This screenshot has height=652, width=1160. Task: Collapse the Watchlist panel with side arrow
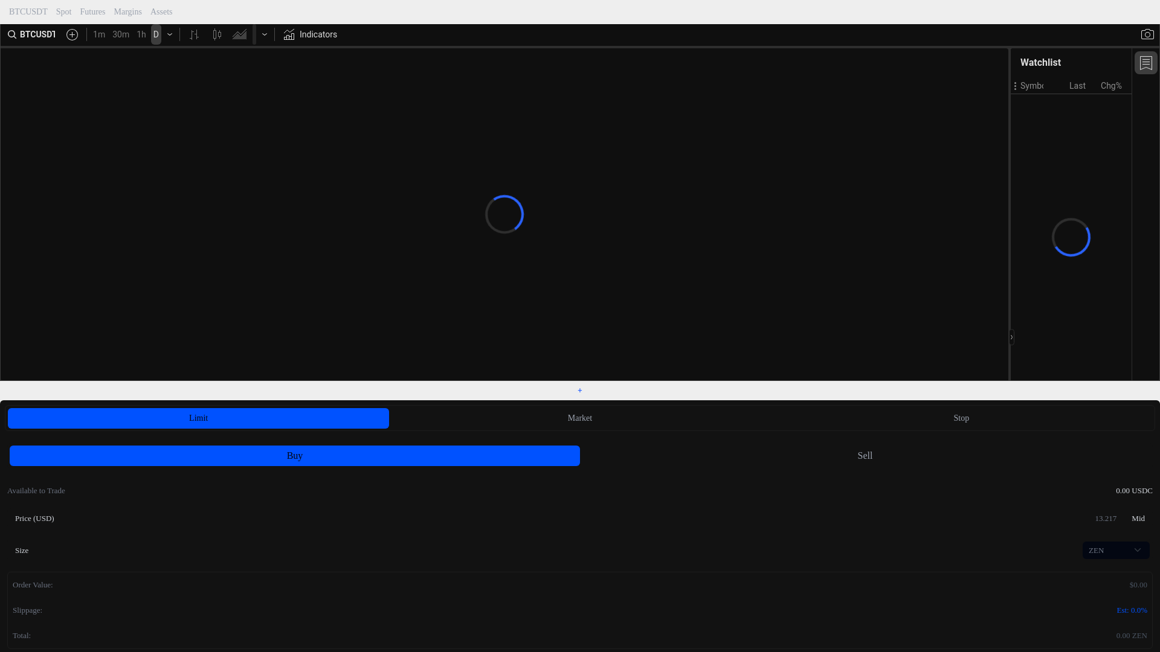pos(1011,337)
